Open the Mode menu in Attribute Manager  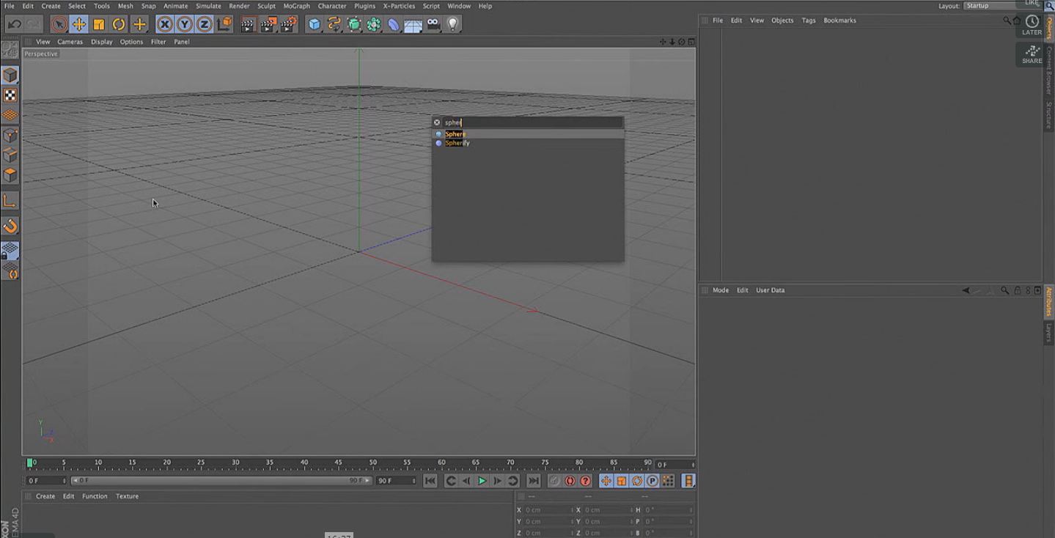(x=721, y=290)
